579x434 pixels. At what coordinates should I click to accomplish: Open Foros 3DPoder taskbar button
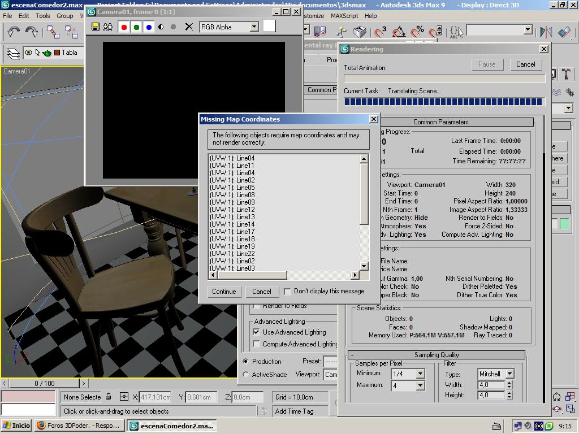pyautogui.click(x=79, y=426)
